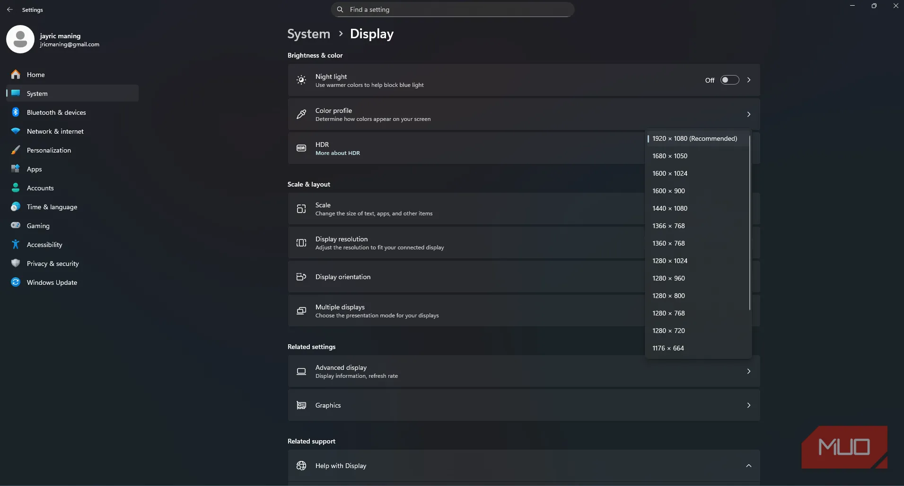Click the Night light sun icon
Screen dimensions: 904x486
301,80
